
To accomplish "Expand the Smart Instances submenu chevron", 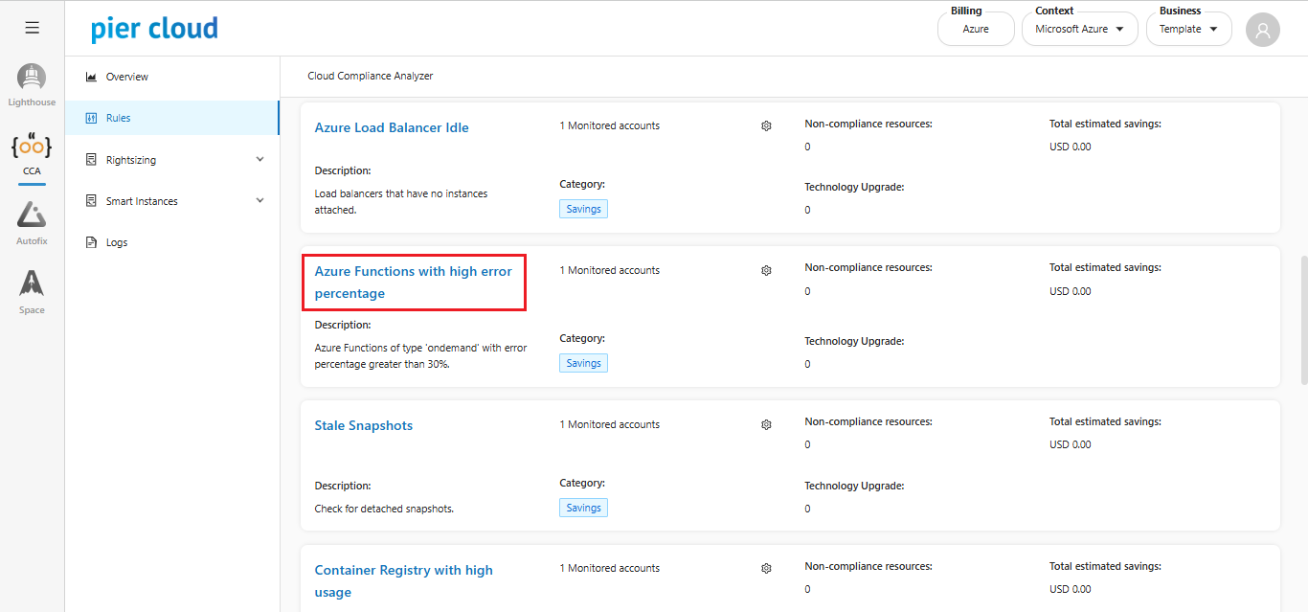I will point(259,200).
